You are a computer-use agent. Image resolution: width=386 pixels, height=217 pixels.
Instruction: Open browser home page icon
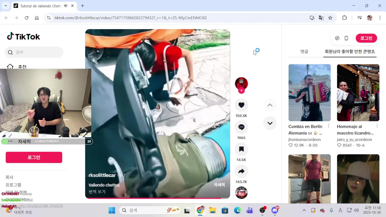[37, 18]
